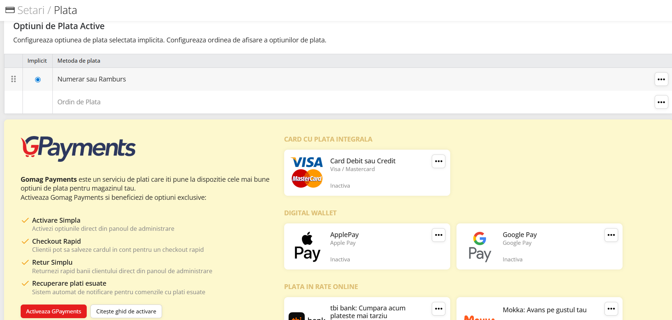672x320 pixels.
Task: Go to Setari breadcrumb
Action: [31, 10]
